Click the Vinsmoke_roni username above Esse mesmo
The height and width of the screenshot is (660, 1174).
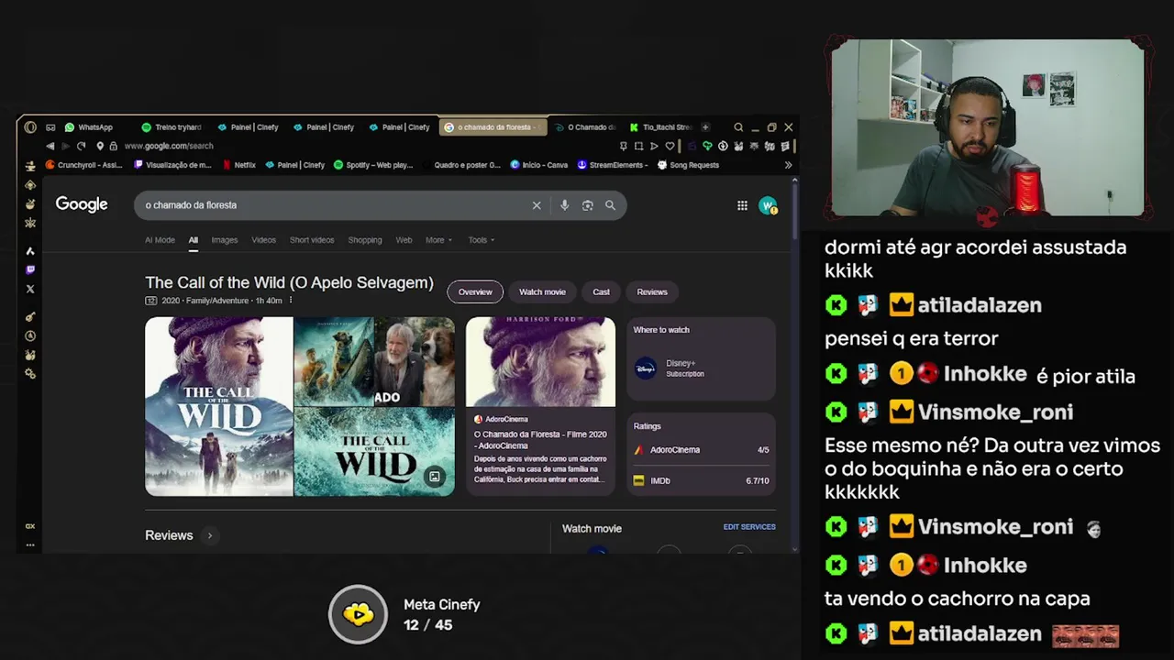coord(995,412)
